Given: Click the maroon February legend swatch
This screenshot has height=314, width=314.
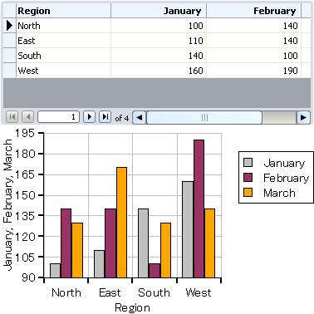Looking at the screenshot, I should click(x=248, y=177).
